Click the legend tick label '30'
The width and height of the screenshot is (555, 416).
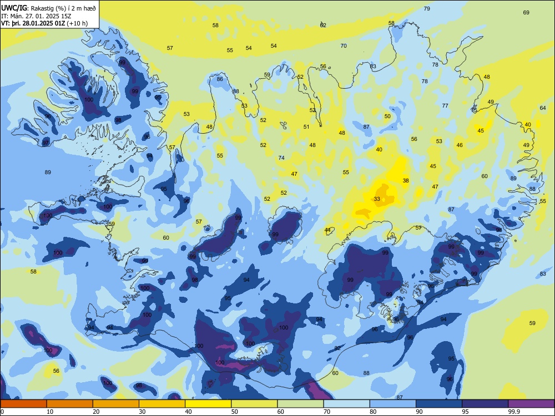point(142,412)
